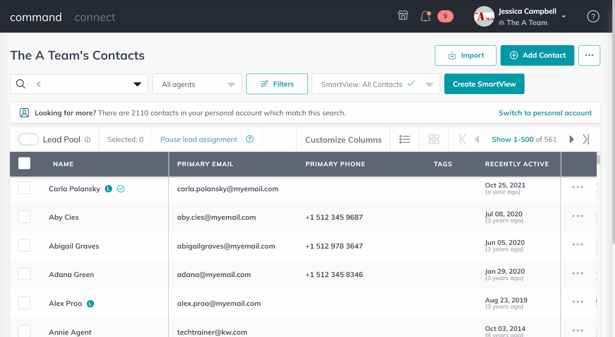Open row actions for Carla Polansky
The image size is (615, 337).
click(x=578, y=187)
